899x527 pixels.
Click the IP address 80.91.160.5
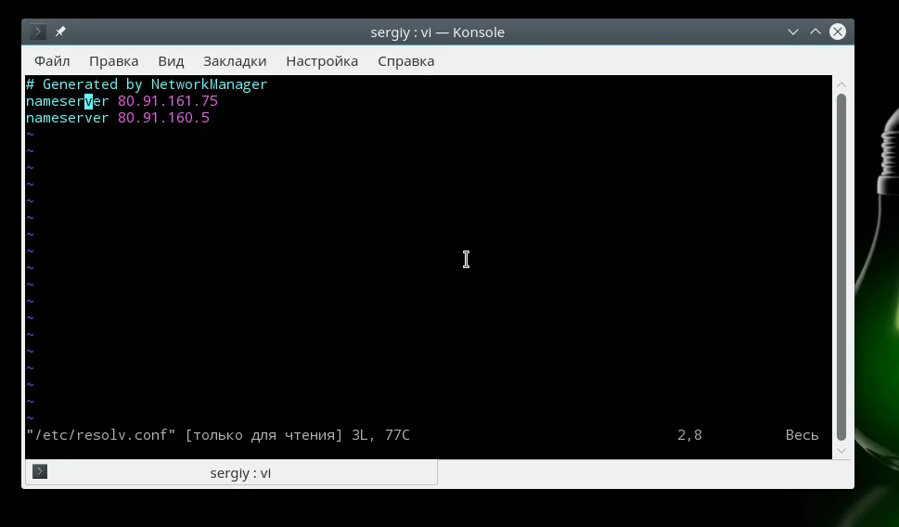point(163,118)
